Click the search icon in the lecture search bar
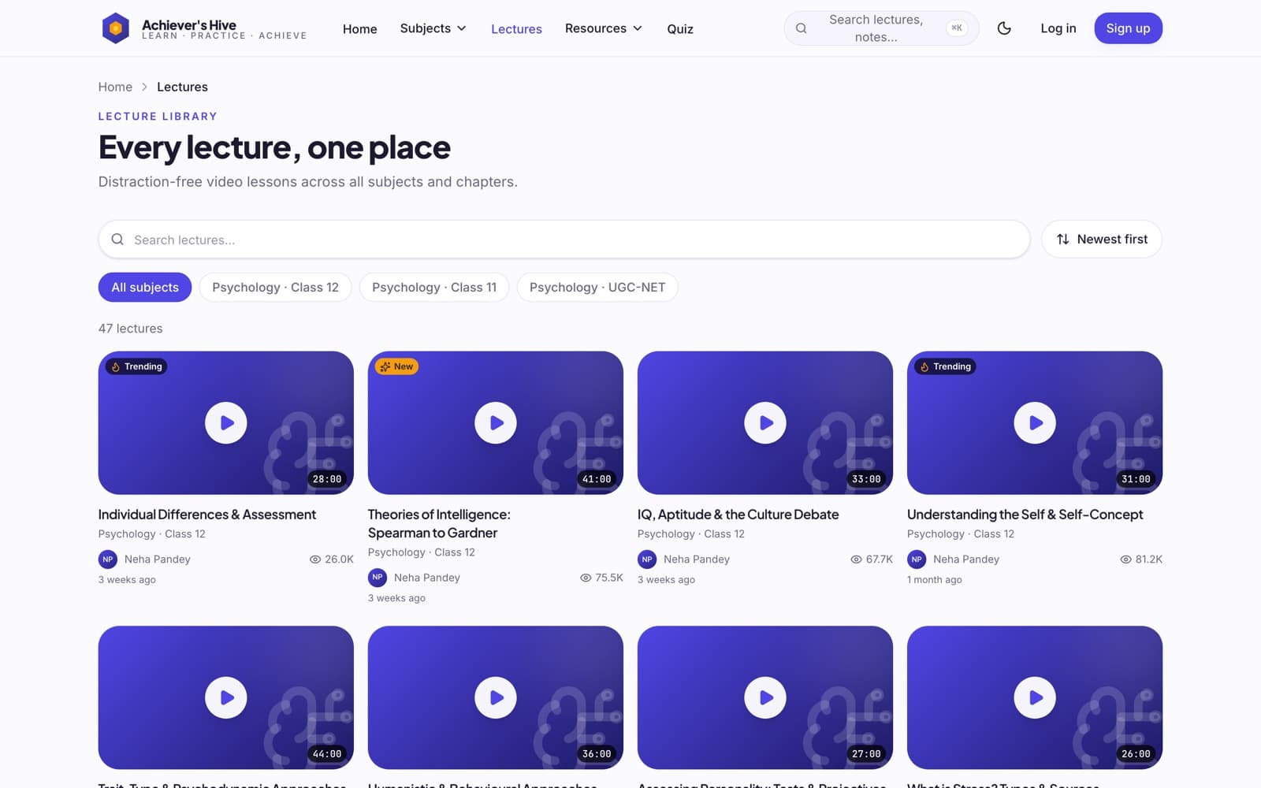 tap(117, 240)
